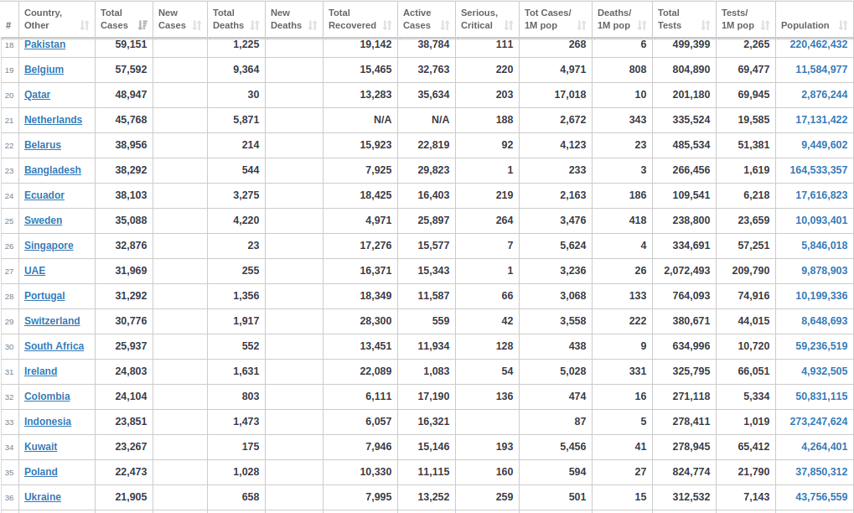Open the Singapore country link
This screenshot has width=854, height=513.
[x=49, y=245]
